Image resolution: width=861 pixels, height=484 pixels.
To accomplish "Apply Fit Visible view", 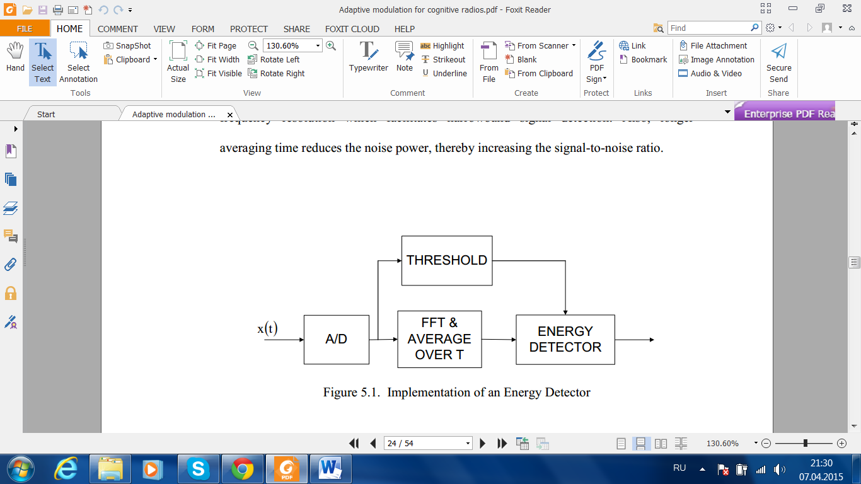I will [219, 73].
